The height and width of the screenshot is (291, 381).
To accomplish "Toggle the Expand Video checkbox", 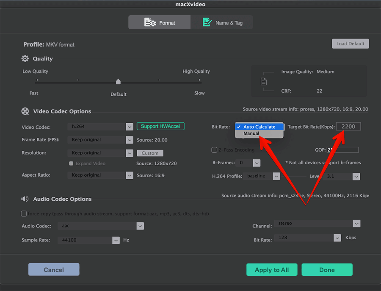I will [71, 164].
